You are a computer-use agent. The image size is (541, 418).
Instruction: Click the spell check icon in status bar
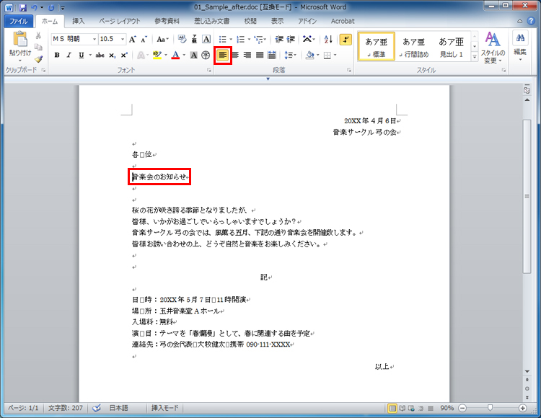tap(97, 408)
